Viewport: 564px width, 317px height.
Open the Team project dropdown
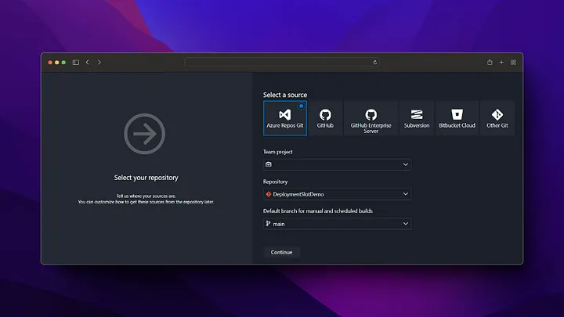coord(338,164)
